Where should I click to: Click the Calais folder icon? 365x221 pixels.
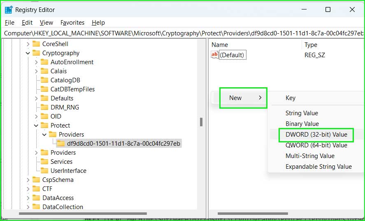[44, 71]
